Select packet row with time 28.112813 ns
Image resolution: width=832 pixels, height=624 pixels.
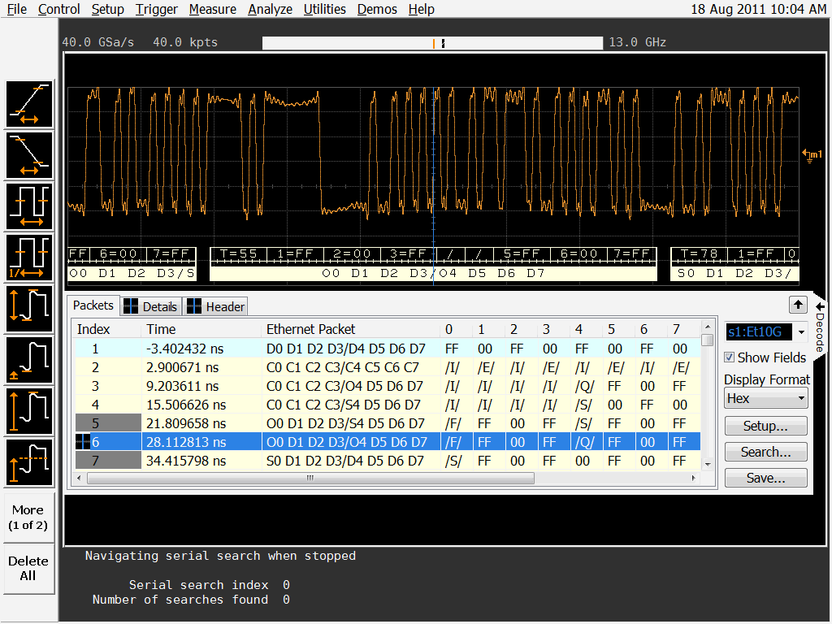[x=388, y=442]
